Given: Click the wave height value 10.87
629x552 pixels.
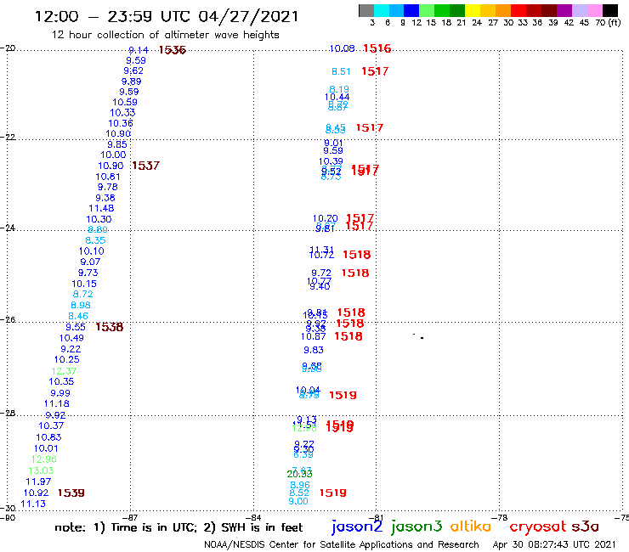Looking at the screenshot, I should (314, 336).
